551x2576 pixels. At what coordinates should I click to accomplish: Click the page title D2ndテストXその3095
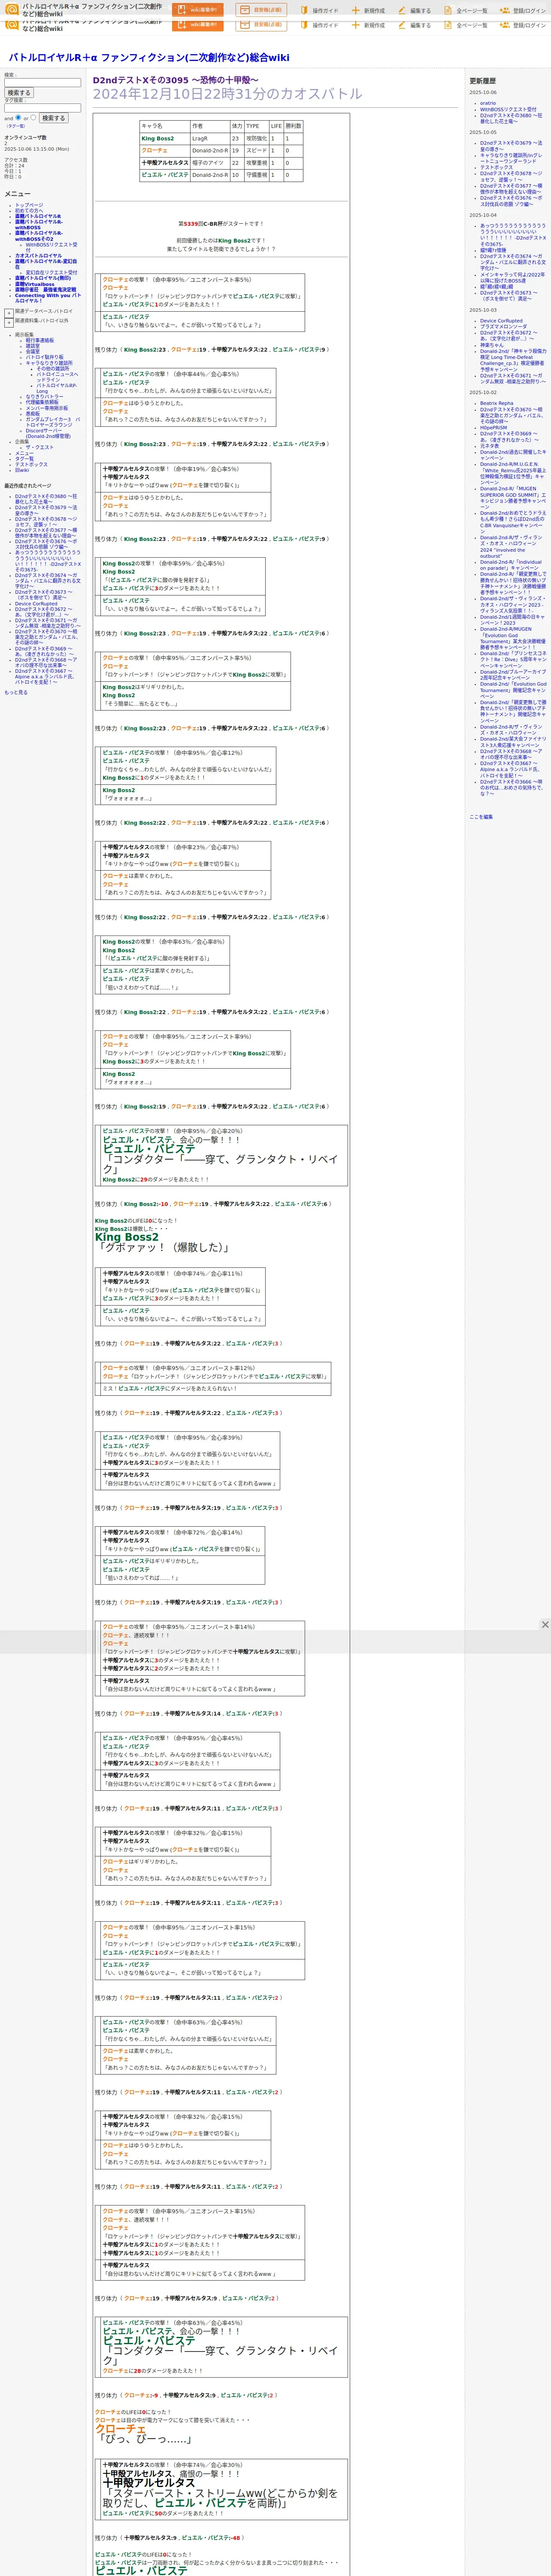tap(175, 80)
